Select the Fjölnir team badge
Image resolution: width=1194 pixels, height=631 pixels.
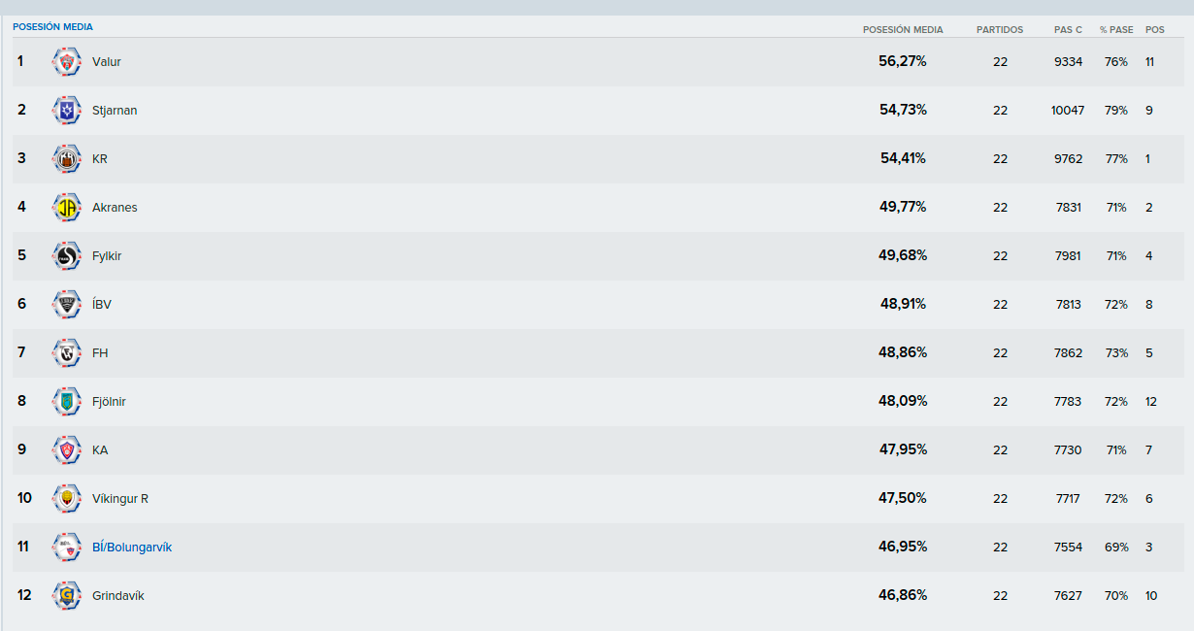(67, 402)
